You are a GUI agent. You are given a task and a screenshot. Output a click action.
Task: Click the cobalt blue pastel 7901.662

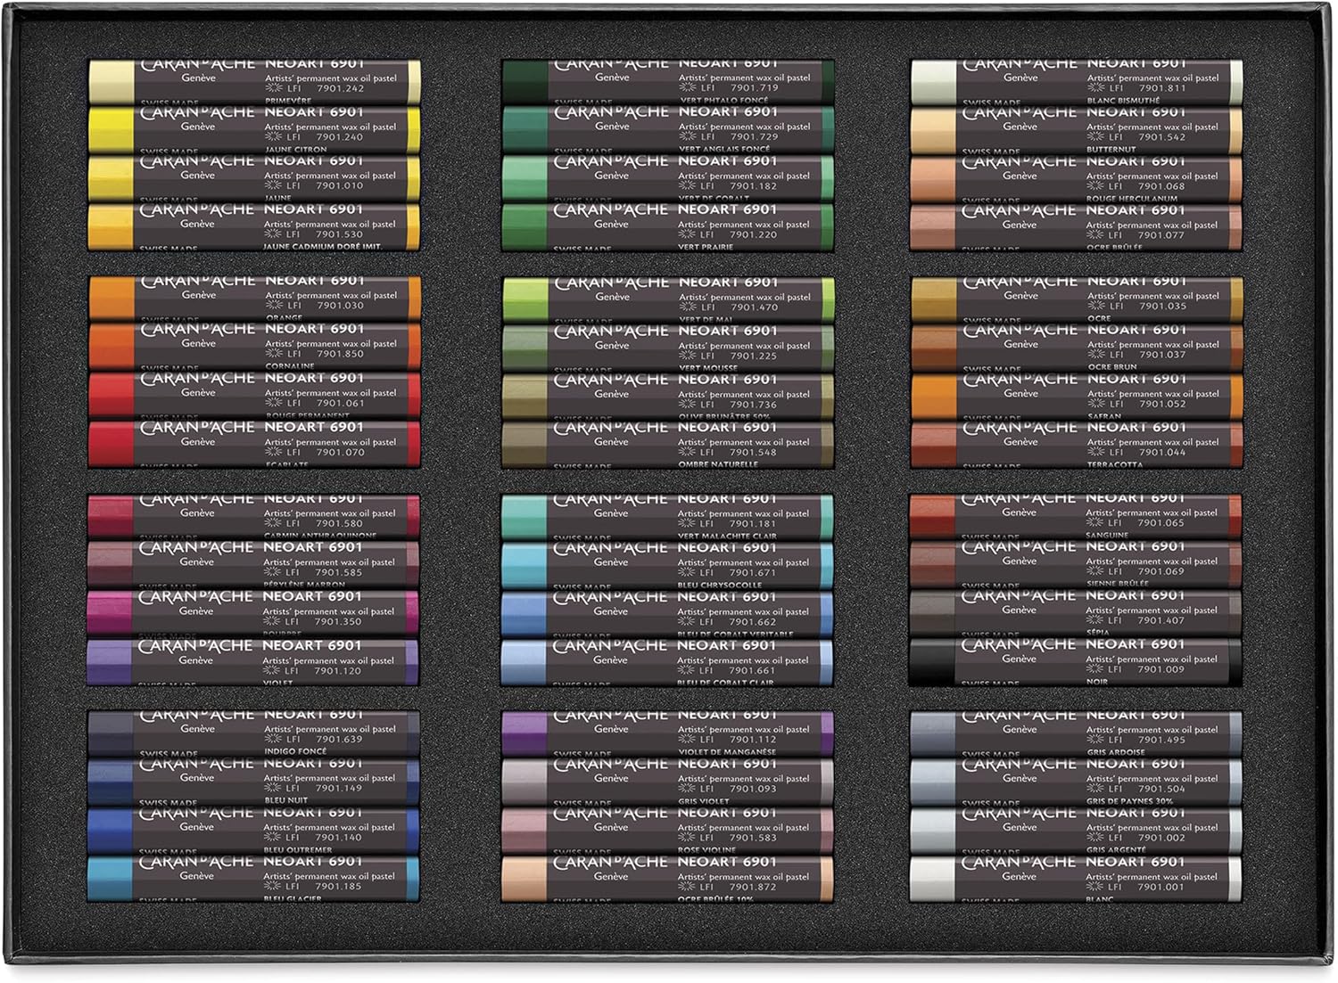tap(668, 614)
